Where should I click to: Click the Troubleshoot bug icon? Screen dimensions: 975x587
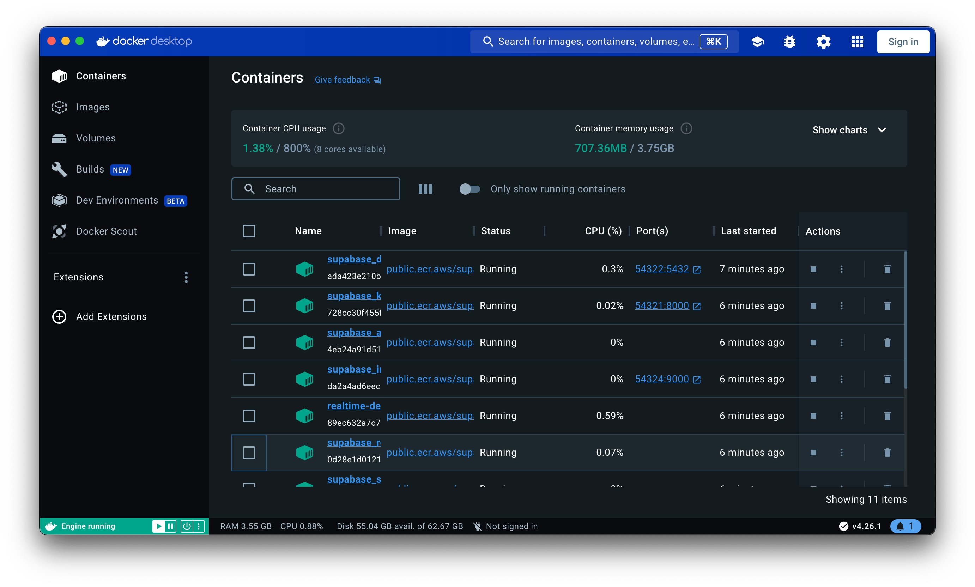point(789,42)
